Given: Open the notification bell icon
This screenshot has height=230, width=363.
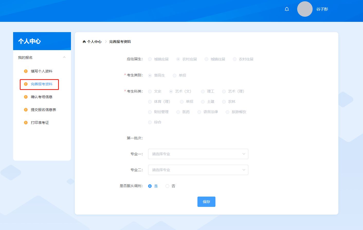Looking at the screenshot, I should pos(287,9).
